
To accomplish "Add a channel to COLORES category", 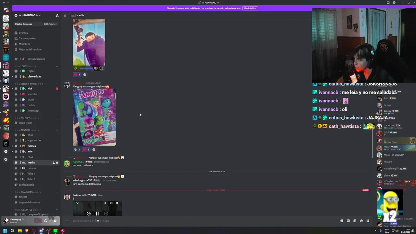I will click(57, 118).
